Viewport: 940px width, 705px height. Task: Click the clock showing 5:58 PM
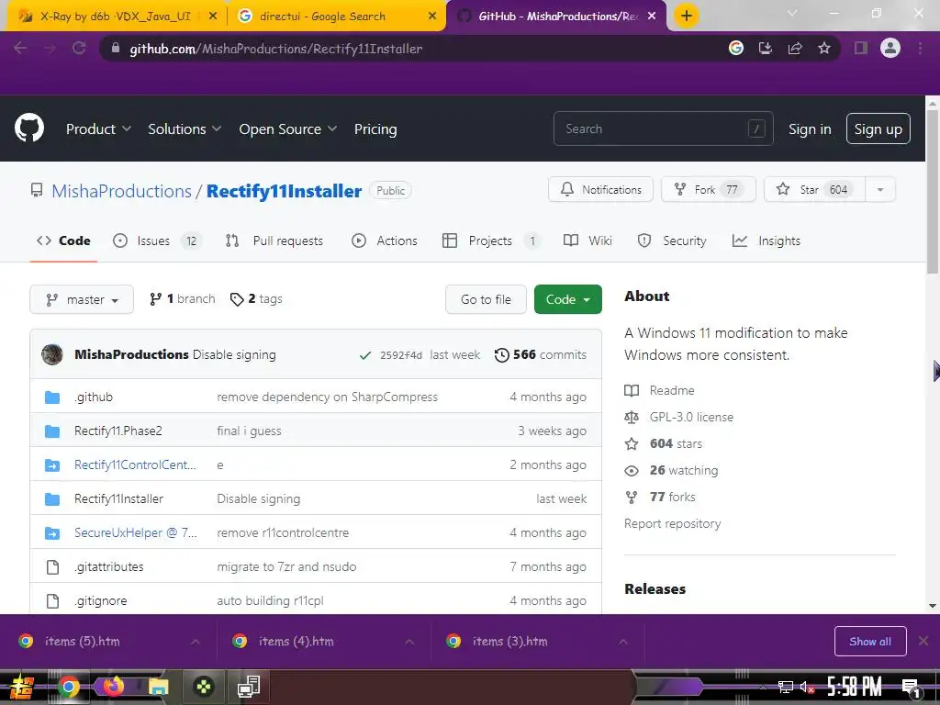pos(854,687)
